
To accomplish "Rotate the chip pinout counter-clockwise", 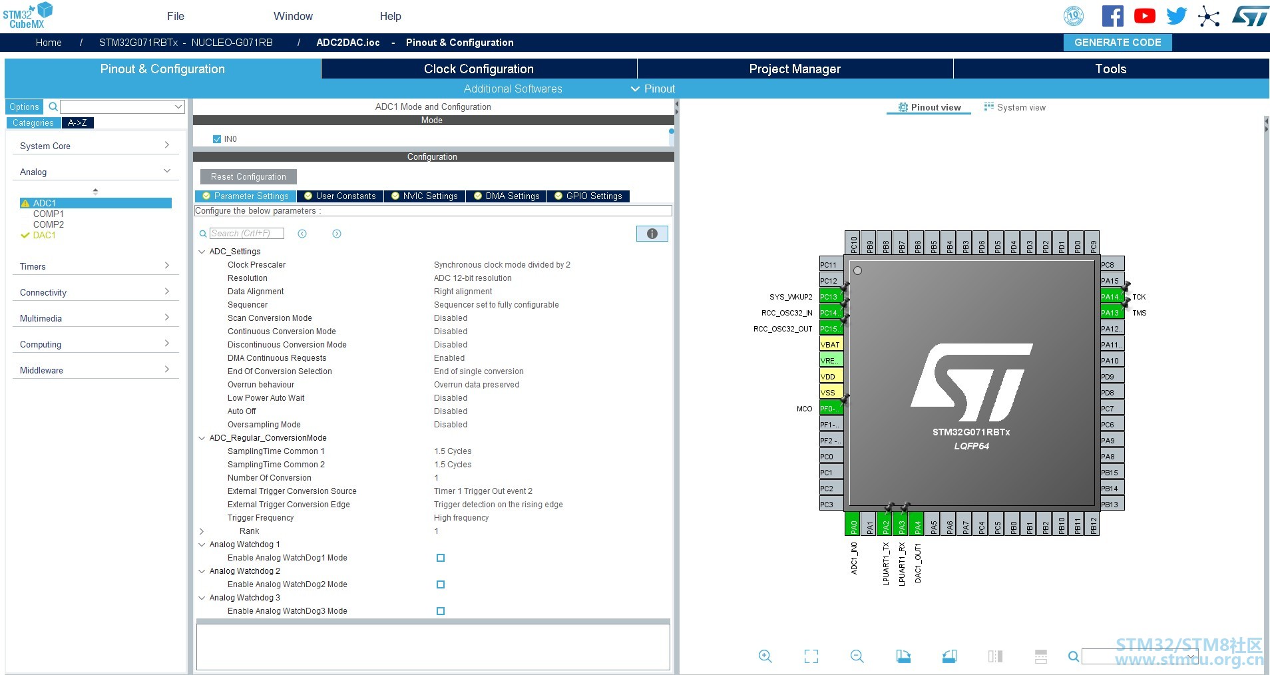I will (x=949, y=656).
